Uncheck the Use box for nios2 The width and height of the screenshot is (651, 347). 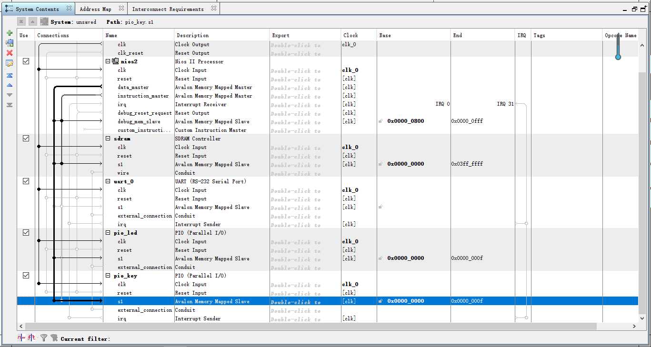[x=26, y=61]
